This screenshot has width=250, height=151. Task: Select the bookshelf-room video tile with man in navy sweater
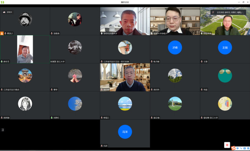(x=125, y=77)
